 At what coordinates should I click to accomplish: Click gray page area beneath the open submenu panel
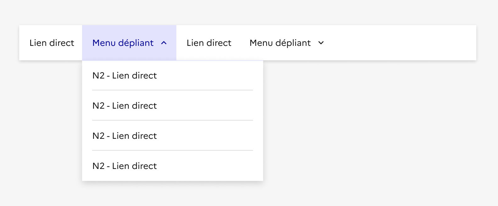pyautogui.click(x=172, y=195)
